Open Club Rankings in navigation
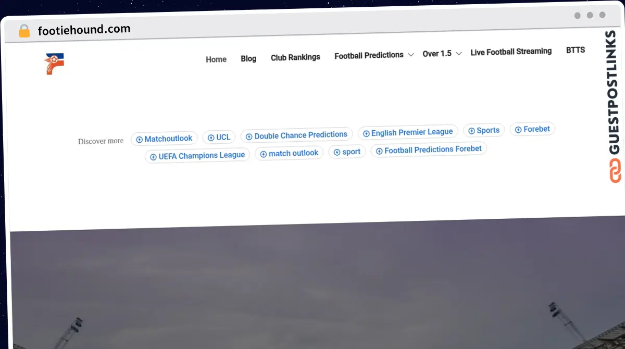The image size is (625, 349). coord(295,57)
